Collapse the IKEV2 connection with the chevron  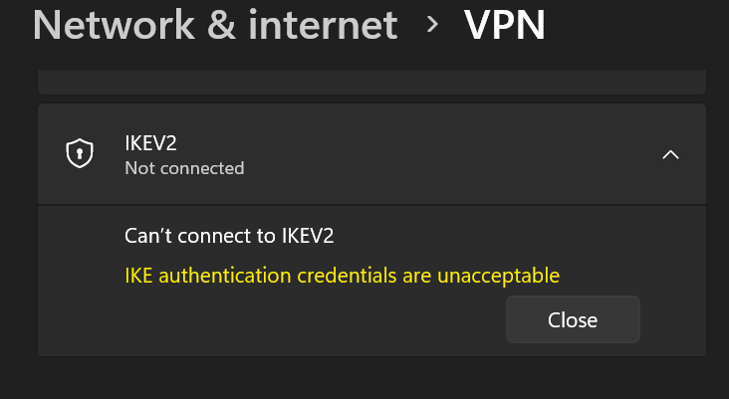tap(670, 154)
